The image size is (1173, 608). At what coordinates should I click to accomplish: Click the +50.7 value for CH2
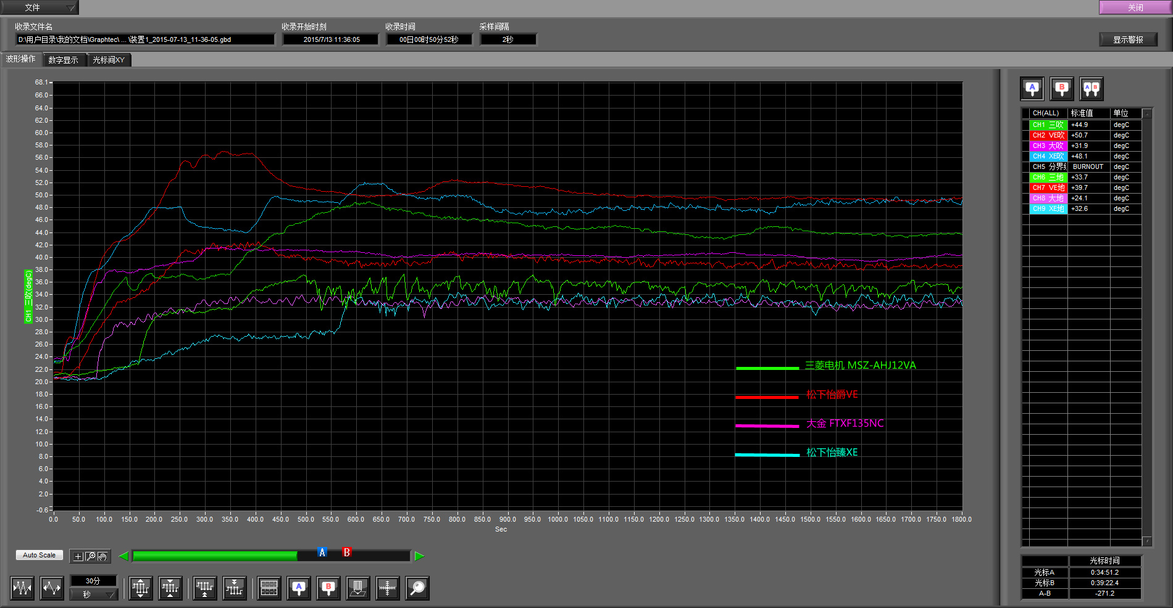[1089, 135]
